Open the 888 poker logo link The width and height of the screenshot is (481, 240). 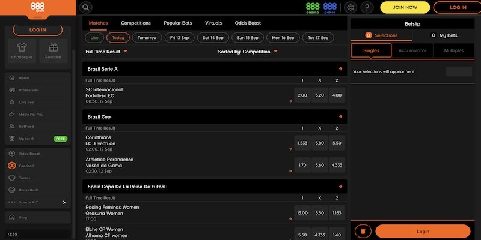(330, 8)
